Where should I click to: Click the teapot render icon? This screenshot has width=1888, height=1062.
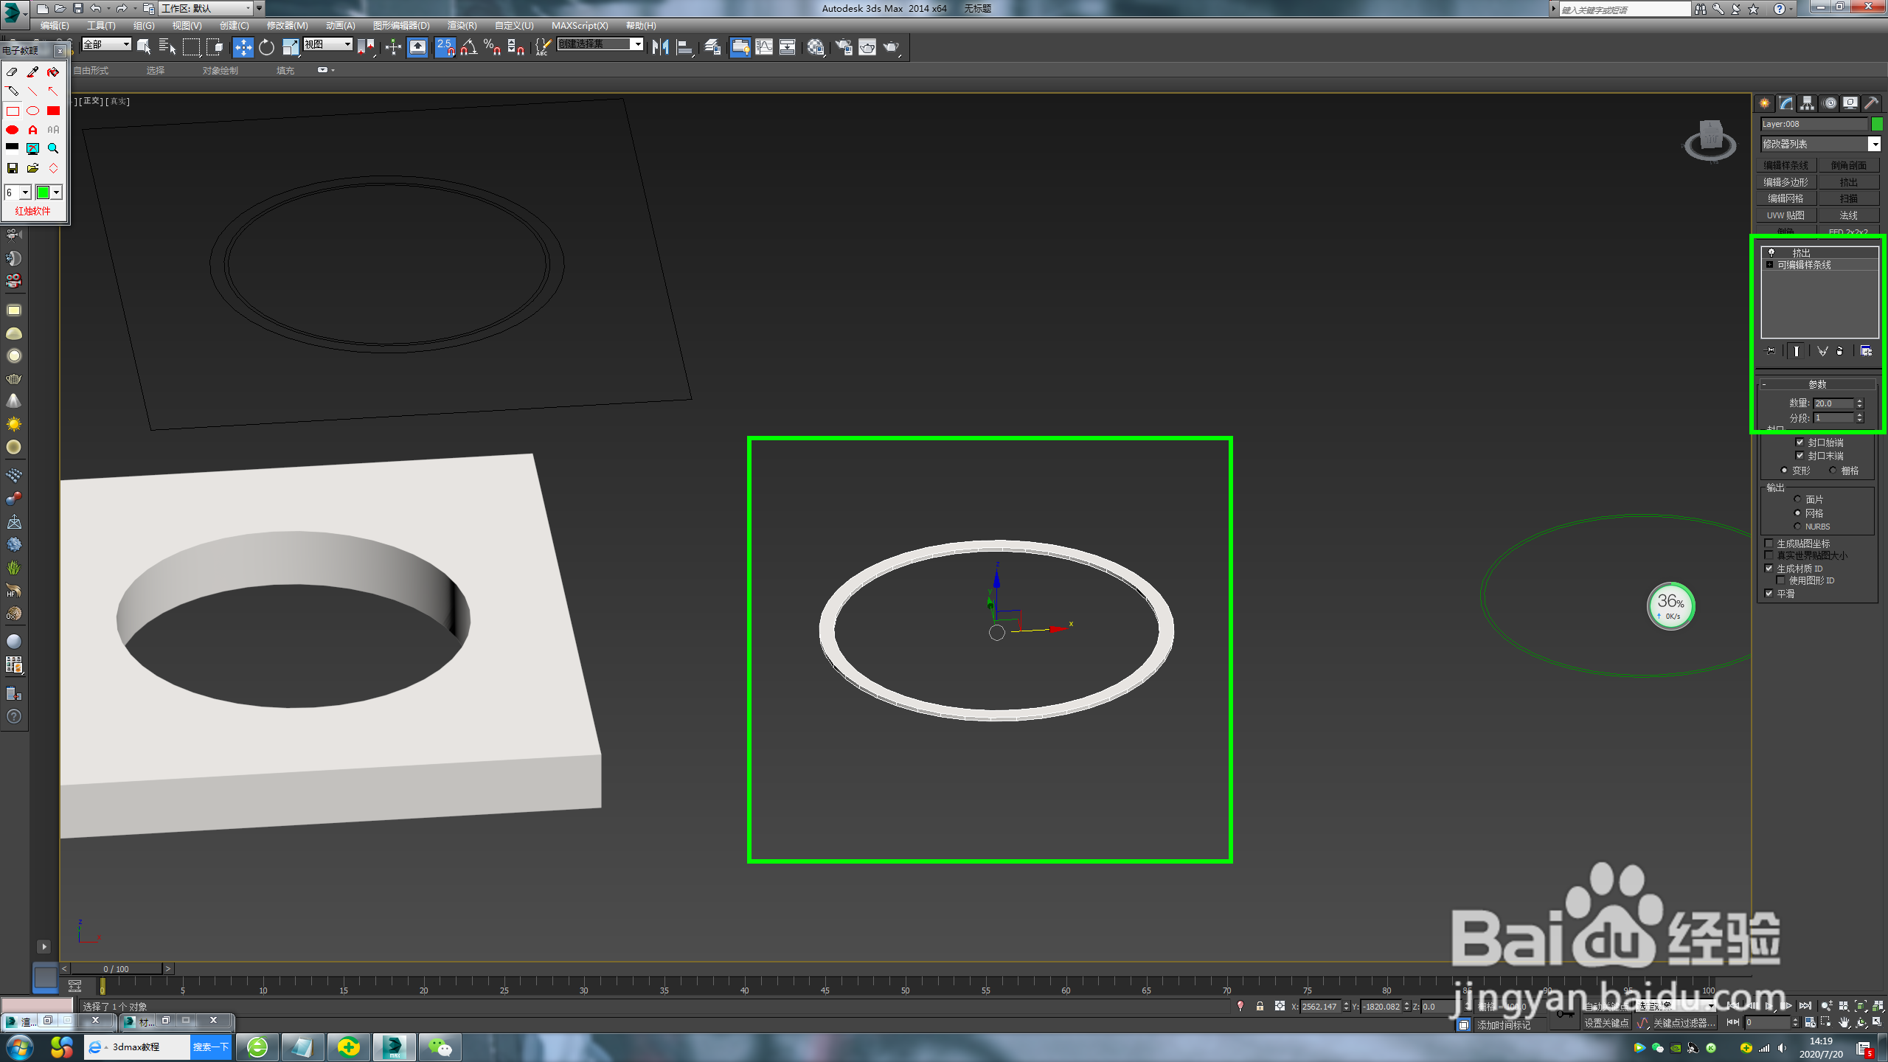tap(892, 47)
